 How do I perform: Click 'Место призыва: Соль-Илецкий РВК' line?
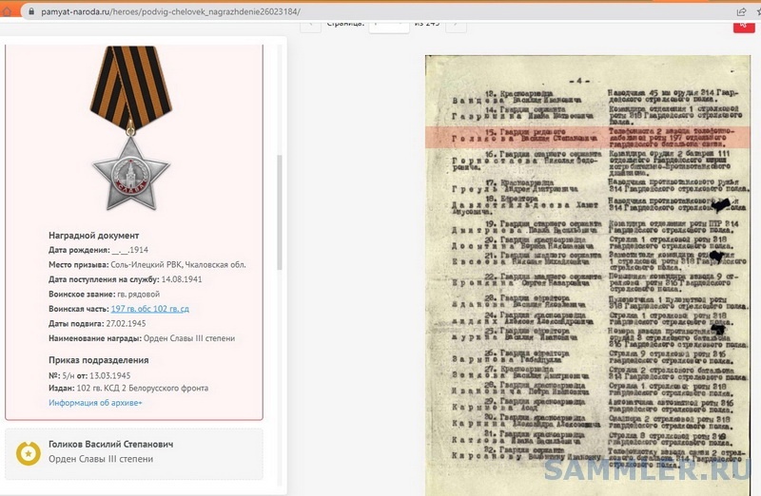tap(147, 265)
